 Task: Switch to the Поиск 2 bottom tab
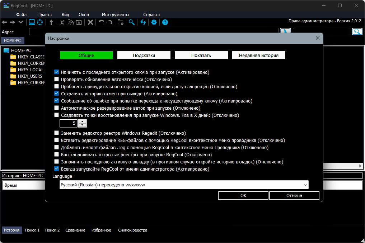(52, 230)
